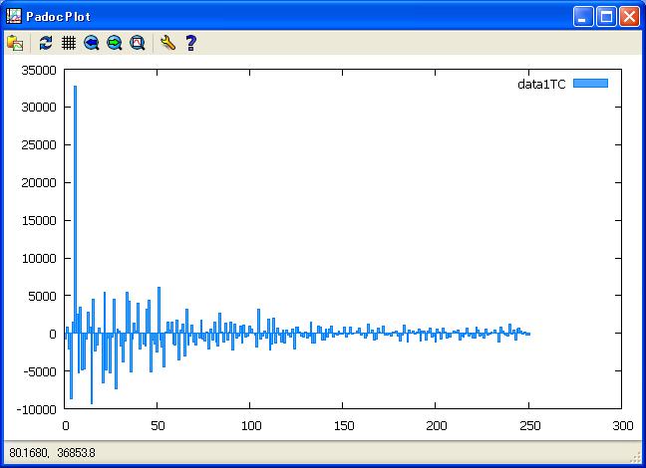Click the window resize grip corner
The image size is (646, 468).
tap(637, 459)
